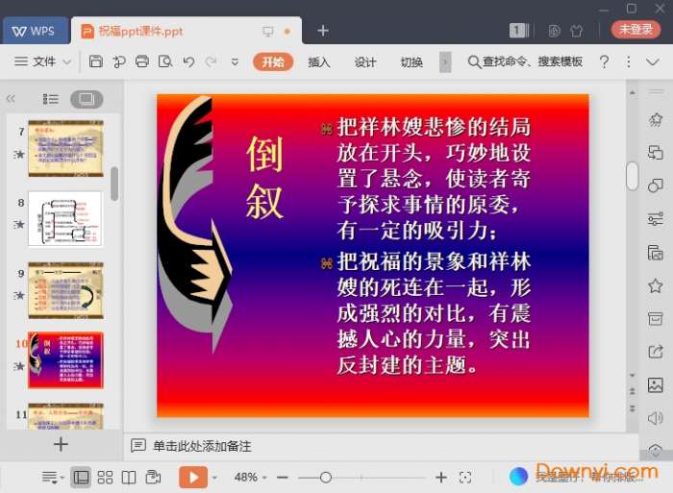Start slideshow with the orange play button
The height and width of the screenshot is (493, 673).
tap(193, 477)
